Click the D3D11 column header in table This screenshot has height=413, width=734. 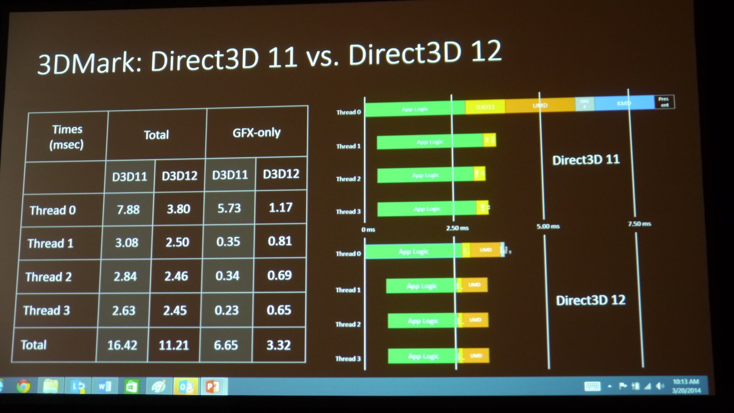[x=128, y=174]
